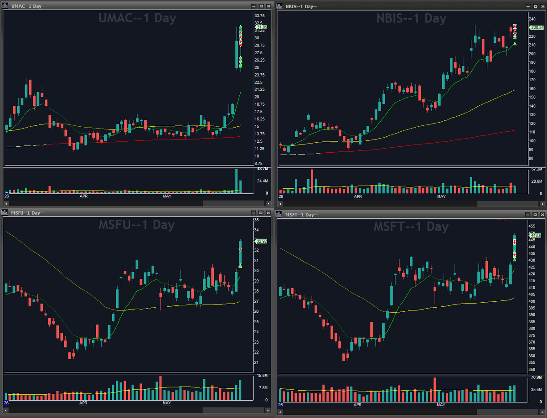Close the UMAC chart window

pos(268,6)
